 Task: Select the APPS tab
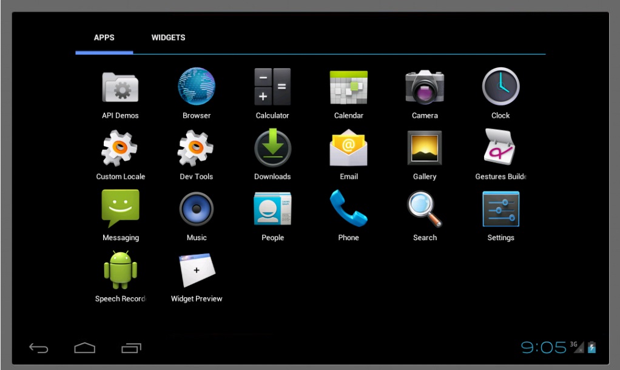[x=104, y=38]
